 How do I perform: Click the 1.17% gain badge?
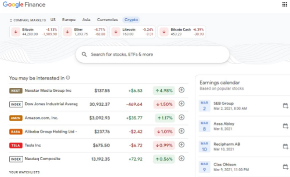[165, 118]
